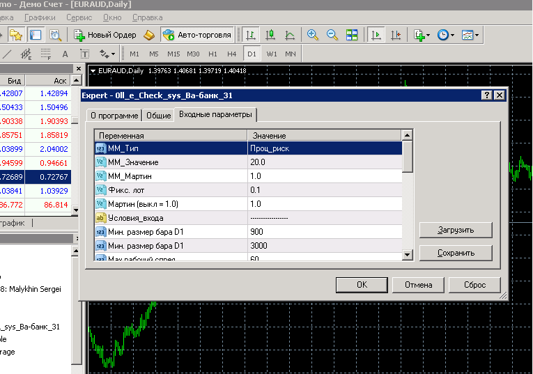This screenshot has width=533, height=374.
Task: Switch to Входные параметры tab
Action: 215,114
